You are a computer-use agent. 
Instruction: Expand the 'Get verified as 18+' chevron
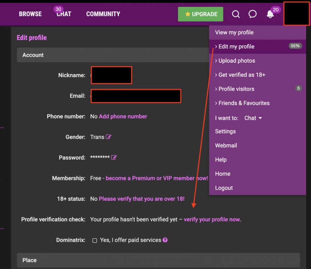click(216, 75)
